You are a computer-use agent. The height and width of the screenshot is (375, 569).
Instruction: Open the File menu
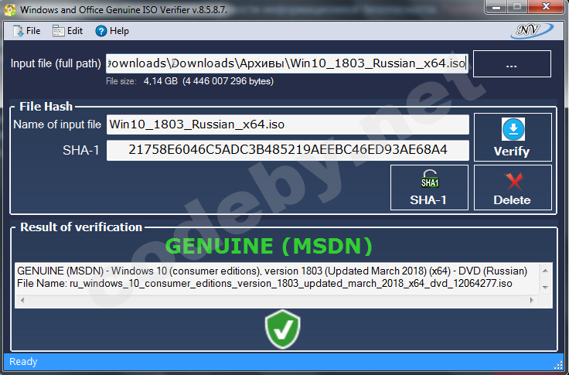point(27,31)
